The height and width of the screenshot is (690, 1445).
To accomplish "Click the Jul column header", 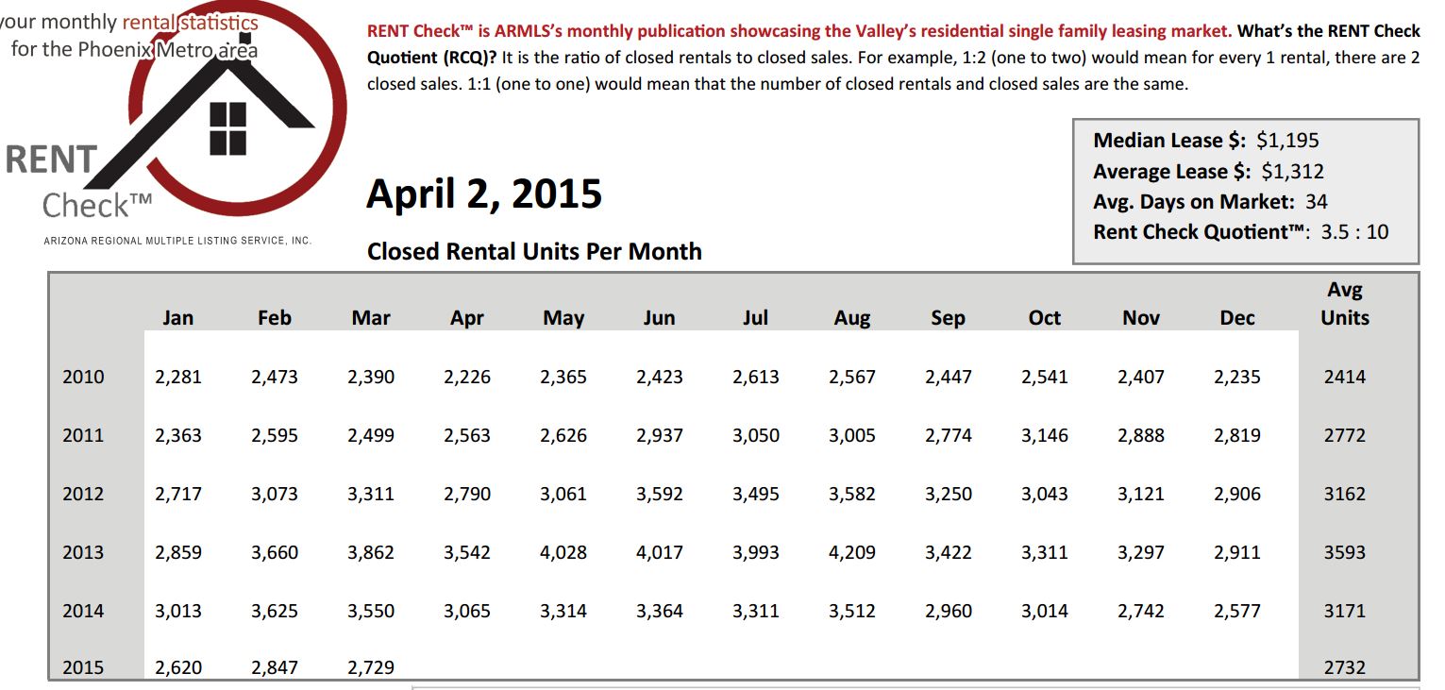I will click(755, 318).
